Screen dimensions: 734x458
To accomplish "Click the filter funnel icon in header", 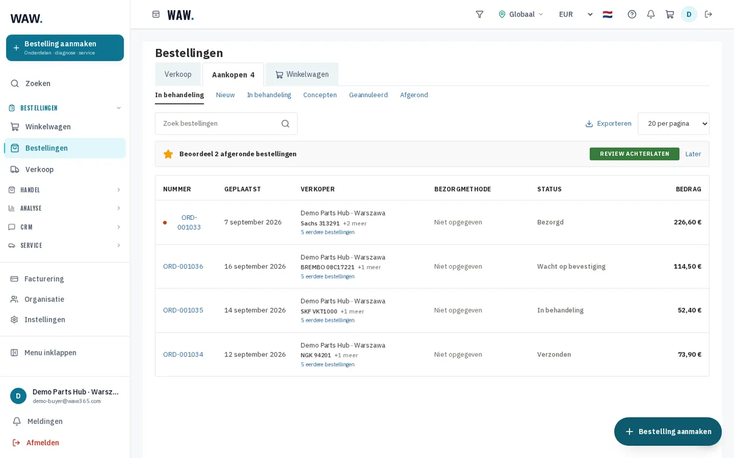I will (x=480, y=14).
